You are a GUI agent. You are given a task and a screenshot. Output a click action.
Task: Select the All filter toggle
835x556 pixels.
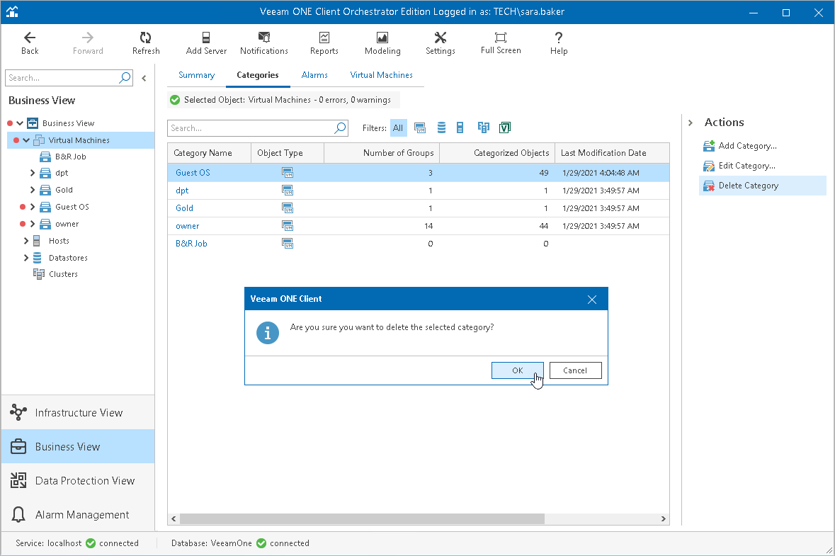click(x=398, y=128)
